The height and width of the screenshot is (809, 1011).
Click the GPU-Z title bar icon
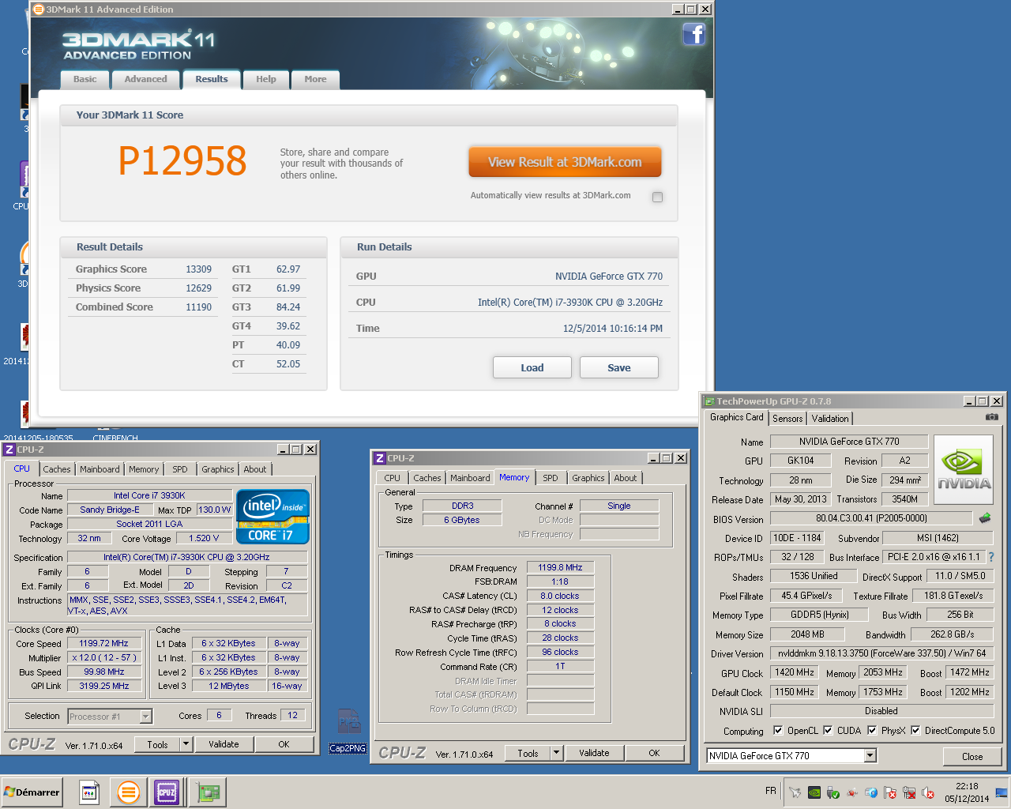(x=709, y=401)
